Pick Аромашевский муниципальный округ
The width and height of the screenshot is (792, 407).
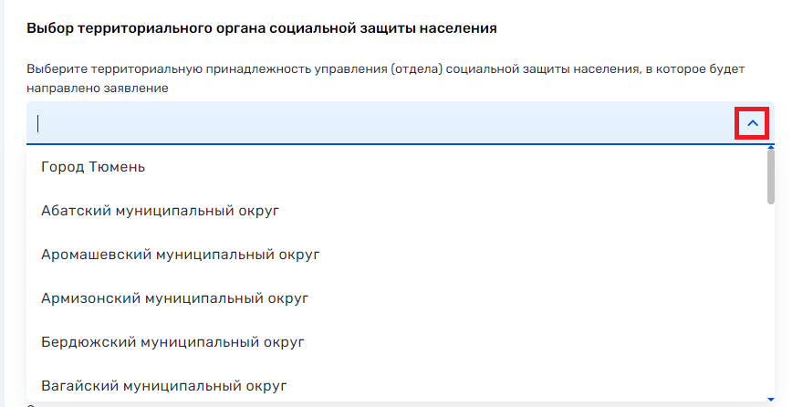click(181, 255)
